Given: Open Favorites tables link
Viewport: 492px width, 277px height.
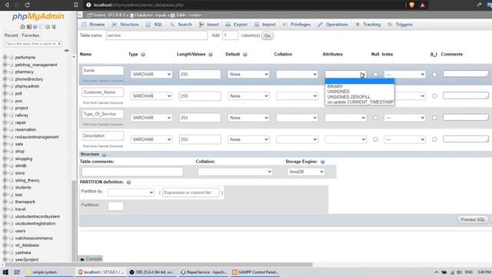Looking at the screenshot, I should [31, 35].
